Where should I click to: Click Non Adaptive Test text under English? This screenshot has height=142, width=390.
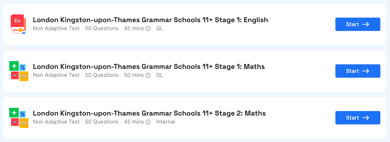pos(56,28)
